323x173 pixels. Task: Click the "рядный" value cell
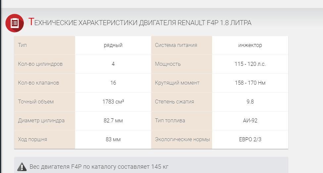113,45
